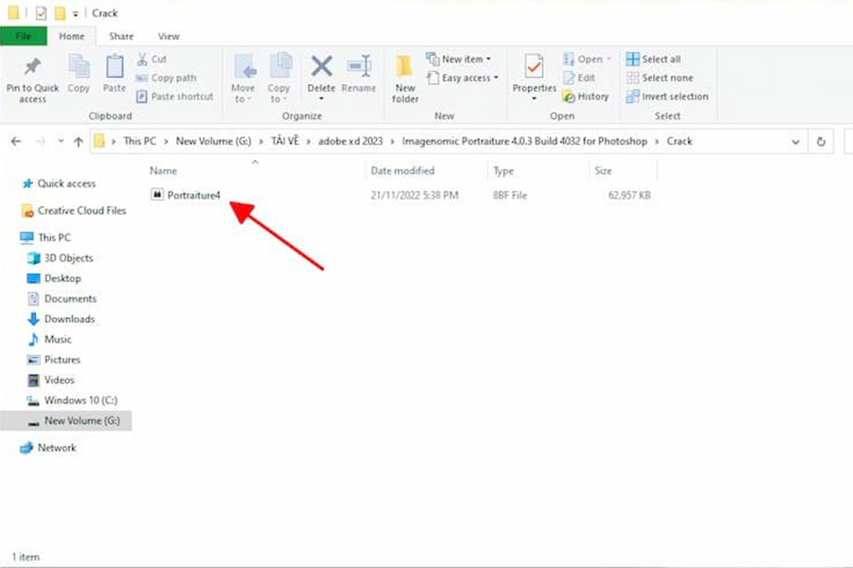This screenshot has height=568, width=853.
Task: Click the Edit ribbon option
Action: [579, 78]
